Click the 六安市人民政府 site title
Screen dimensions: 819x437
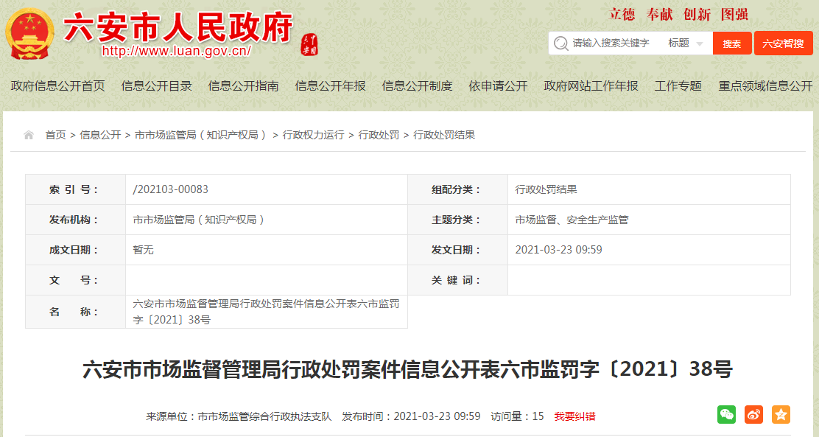(x=177, y=27)
